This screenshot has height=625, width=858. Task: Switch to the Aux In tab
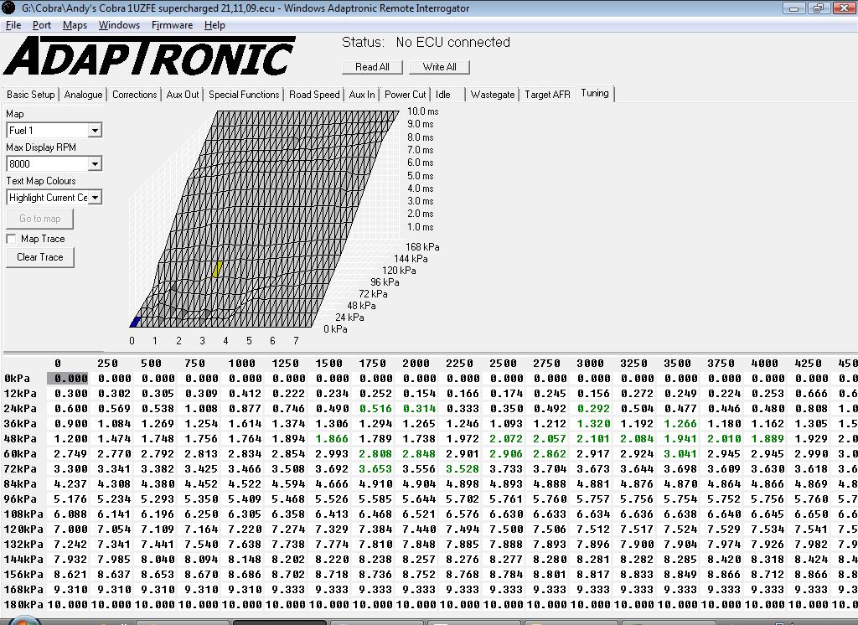tap(362, 95)
